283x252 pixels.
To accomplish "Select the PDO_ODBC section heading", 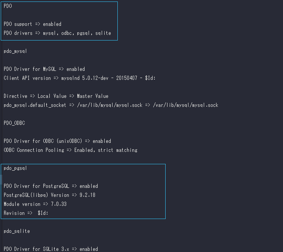I will (x=14, y=123).
